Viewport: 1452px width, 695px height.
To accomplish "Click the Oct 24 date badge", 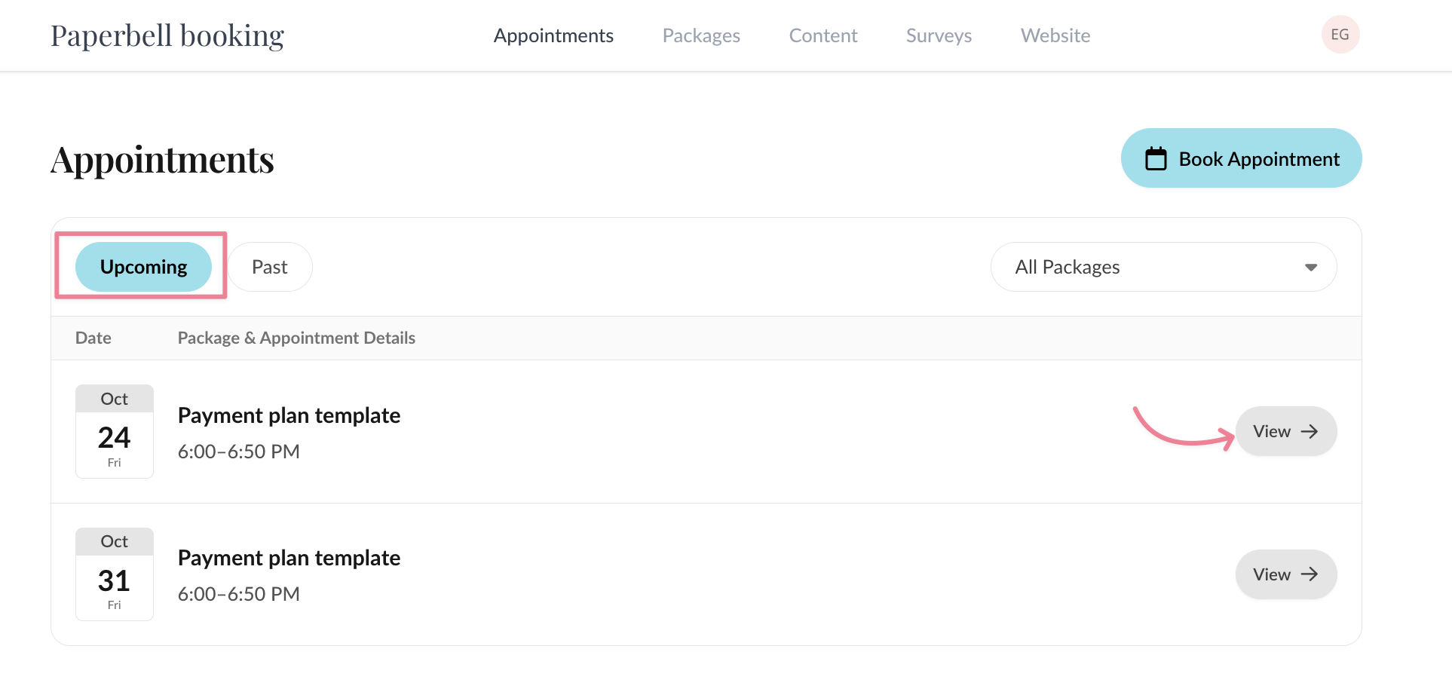I will [x=114, y=430].
